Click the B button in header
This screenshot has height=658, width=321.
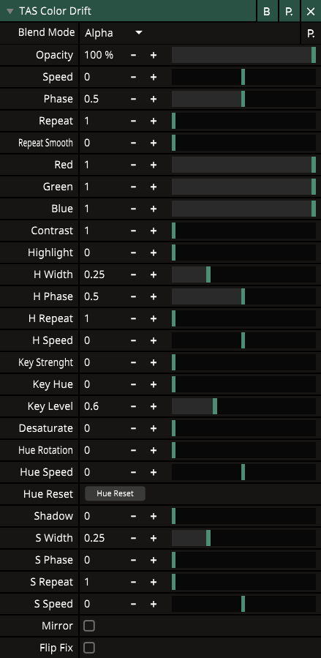(267, 11)
